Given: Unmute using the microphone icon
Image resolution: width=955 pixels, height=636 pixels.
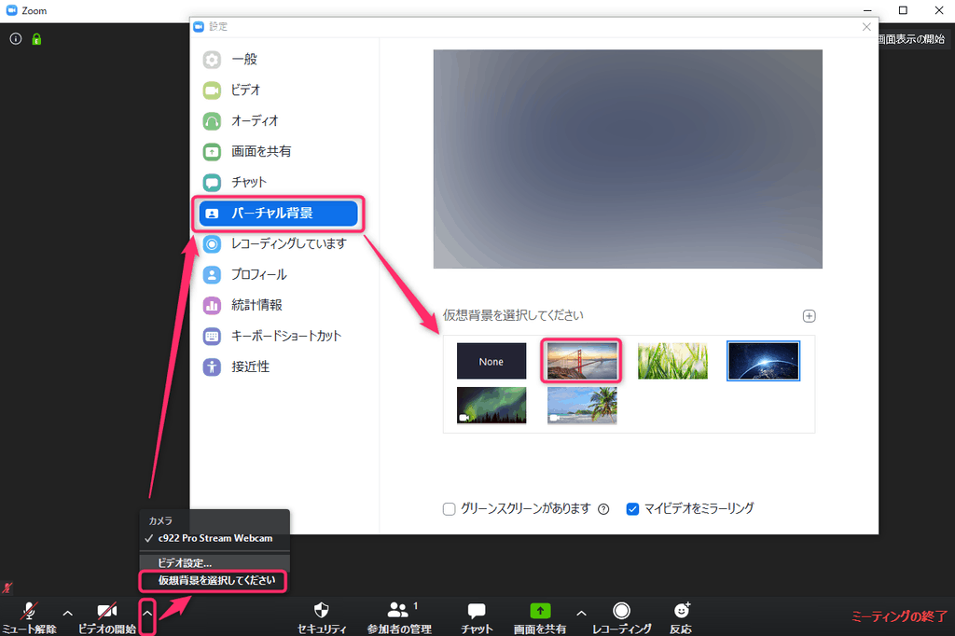Looking at the screenshot, I should 30,611.
